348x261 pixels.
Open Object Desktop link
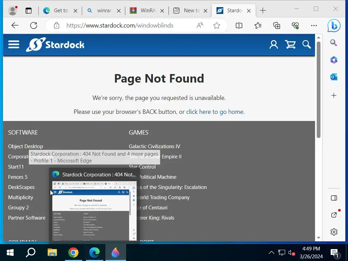[x=25, y=146]
